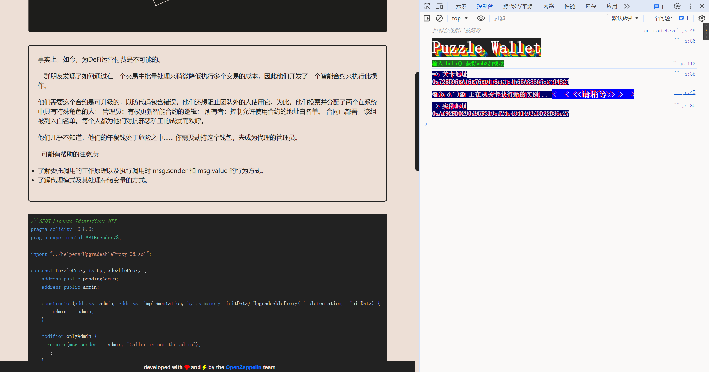709x372 pixels.
Task: Focus the 过滤 filter input field
Action: tap(550, 18)
